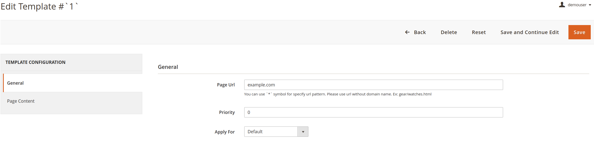Focus the Priority input field

(x=374, y=112)
